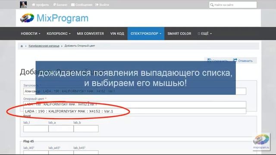This screenshot has height=155, width=276.
Task: Expand the СПЕКТРОКОЛОР menu
Action: click(x=146, y=34)
